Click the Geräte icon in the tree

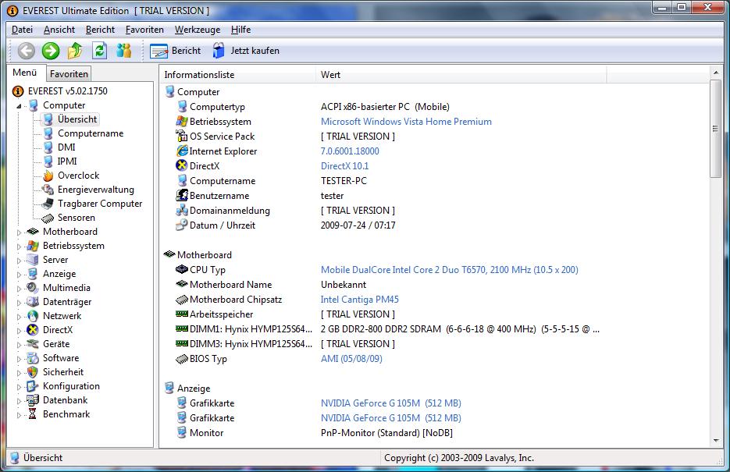coord(33,344)
